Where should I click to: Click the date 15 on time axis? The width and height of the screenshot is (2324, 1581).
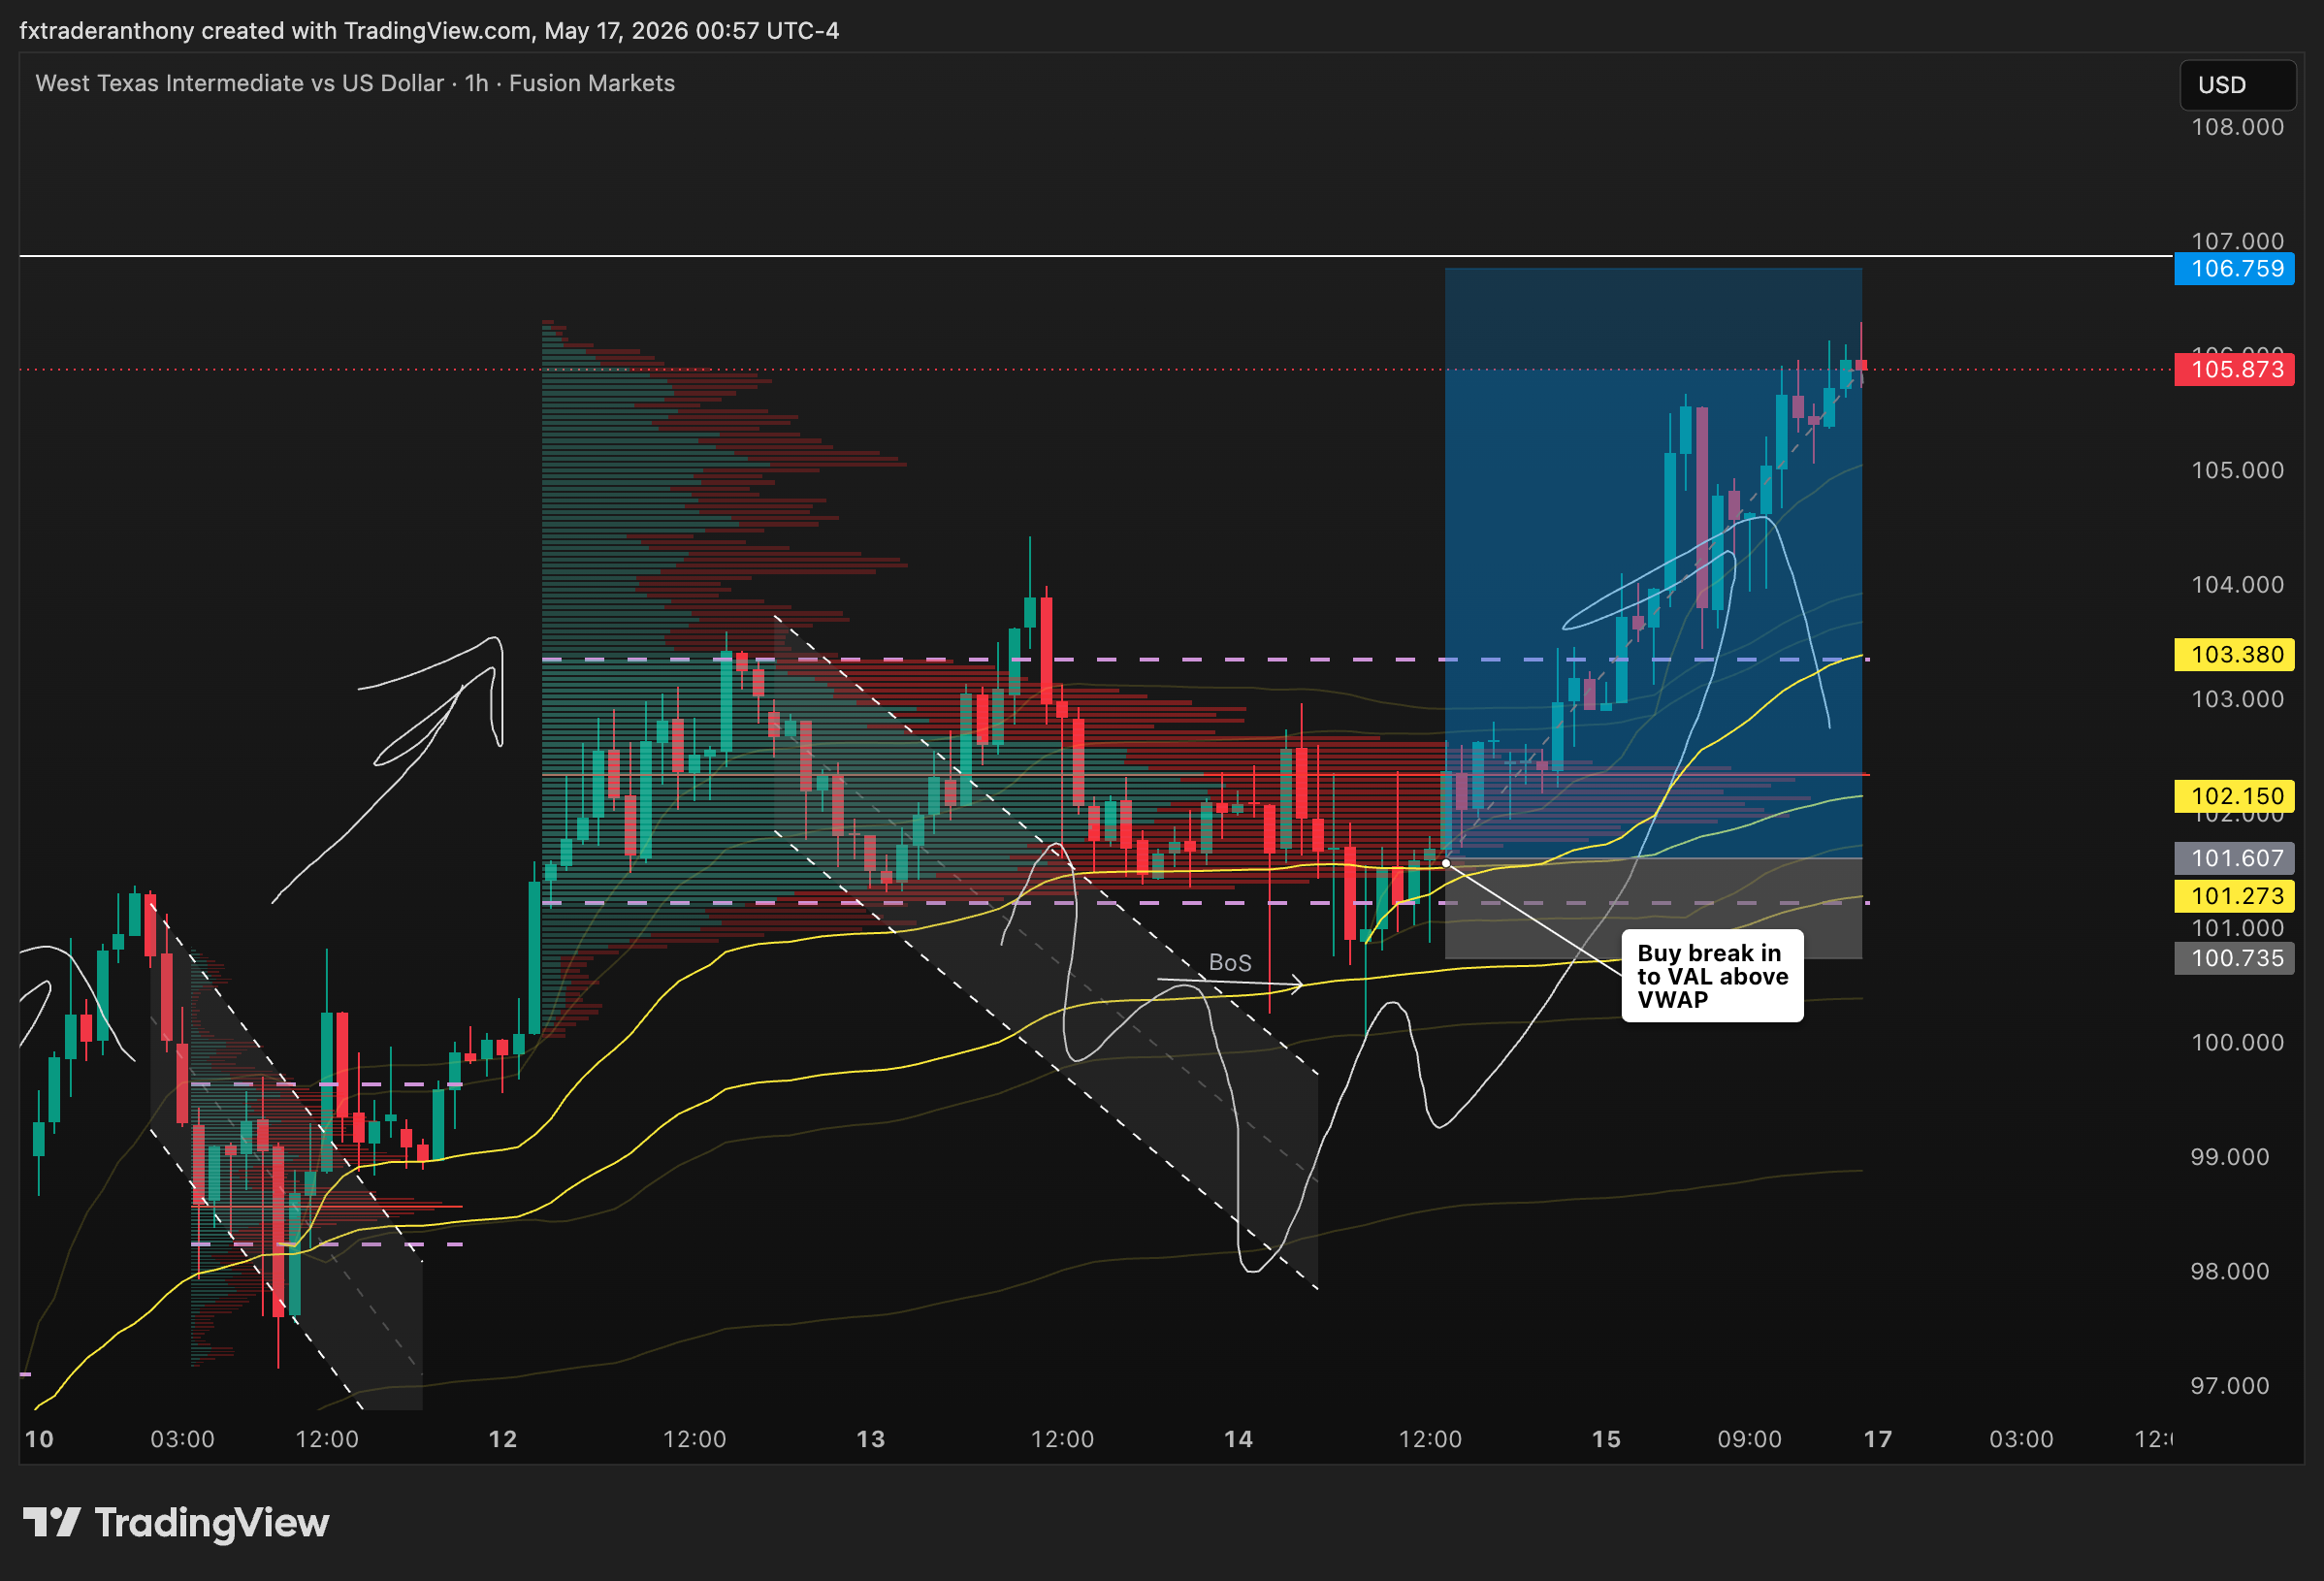(1606, 1439)
